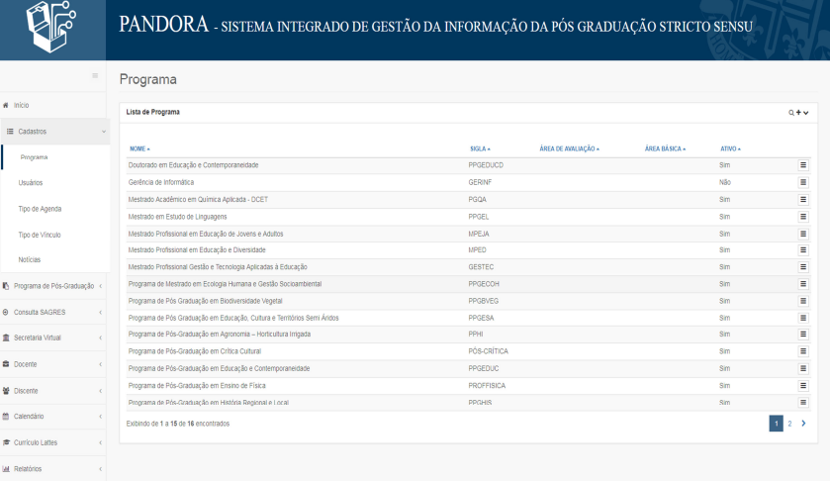Expand Secretaria Virtual sidebar menu
Image resolution: width=830 pixels, height=481 pixels.
(x=53, y=337)
